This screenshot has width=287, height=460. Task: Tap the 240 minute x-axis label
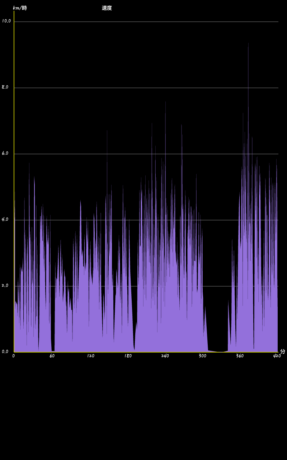pos(165,356)
